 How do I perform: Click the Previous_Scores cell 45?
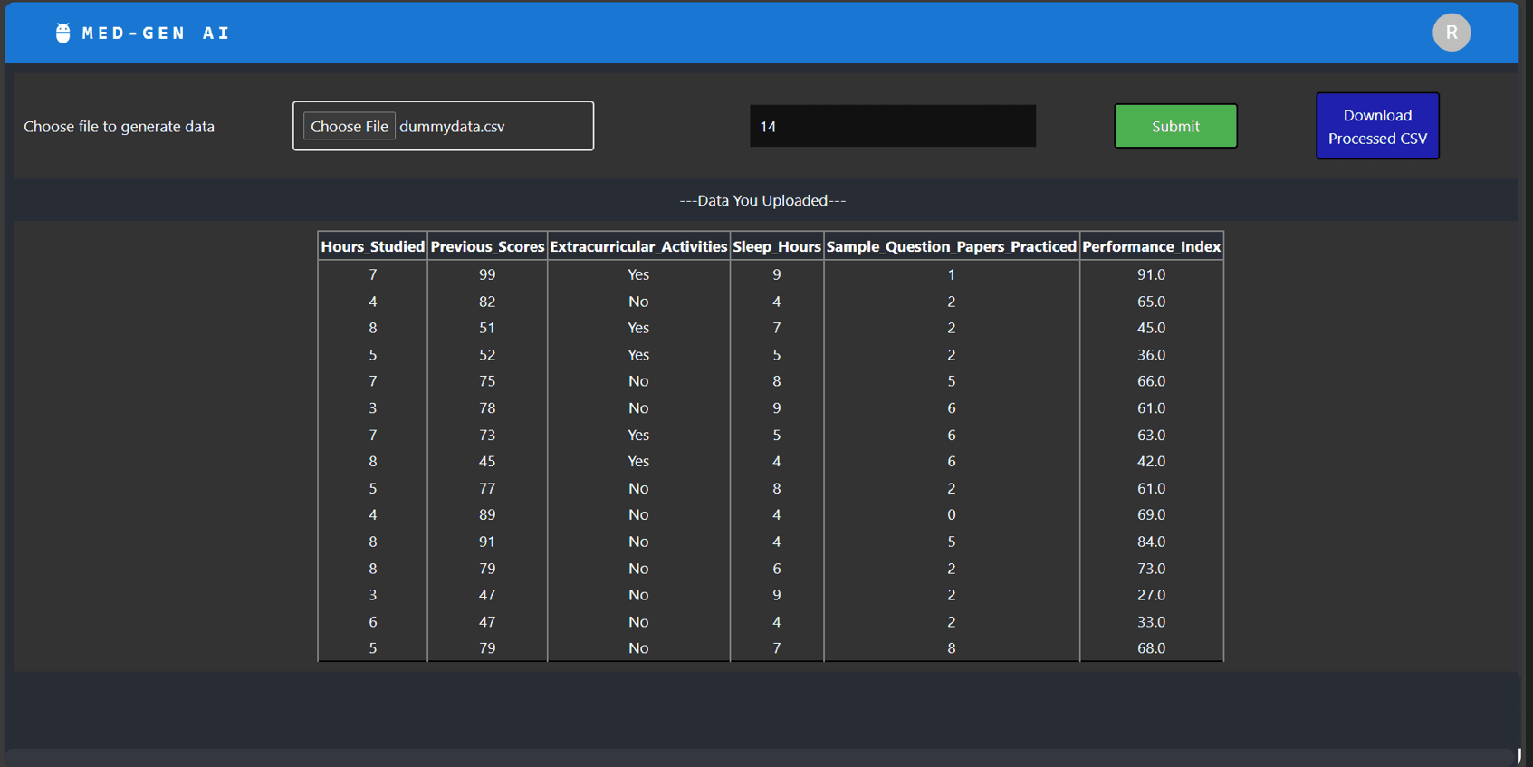tap(487, 462)
